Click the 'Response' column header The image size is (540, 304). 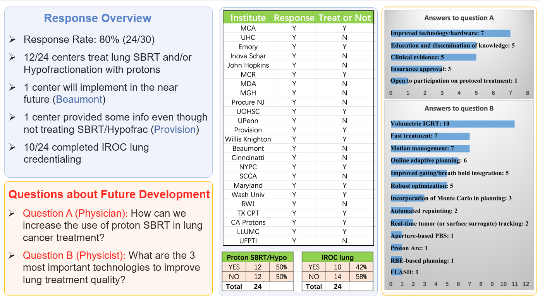pos(294,18)
